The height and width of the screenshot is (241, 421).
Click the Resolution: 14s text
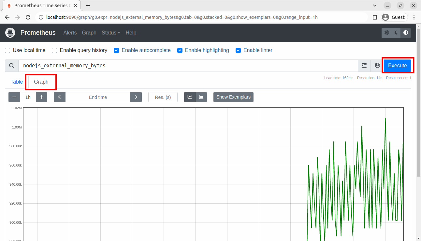370,78
